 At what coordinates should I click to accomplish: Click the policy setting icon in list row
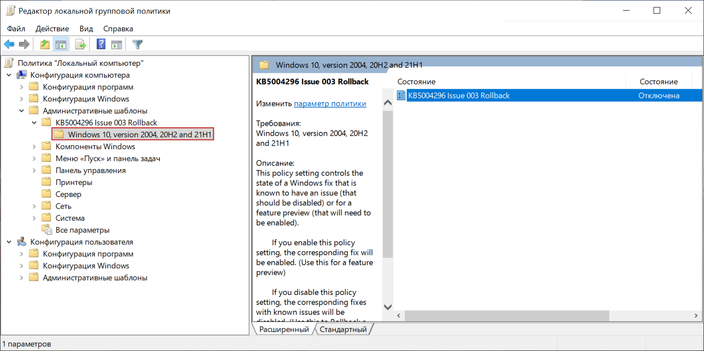pos(401,95)
